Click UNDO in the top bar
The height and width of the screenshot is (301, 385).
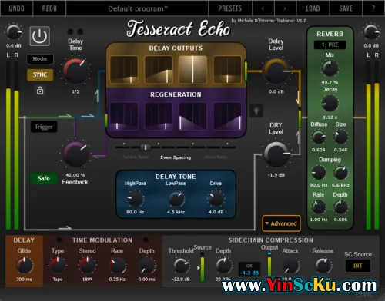coord(16,8)
